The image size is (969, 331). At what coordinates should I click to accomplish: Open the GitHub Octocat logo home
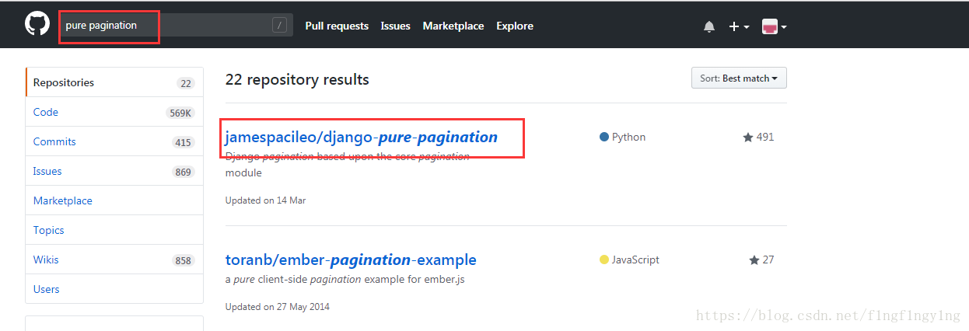[37, 25]
